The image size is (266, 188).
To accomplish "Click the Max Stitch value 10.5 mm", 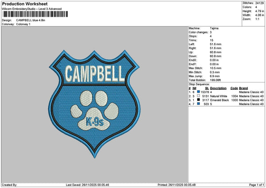I will (x=215, y=68).
